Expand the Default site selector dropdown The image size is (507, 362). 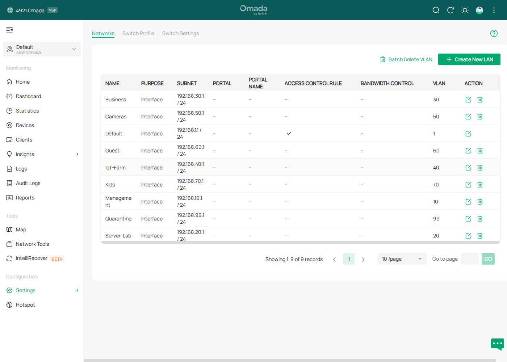click(42, 49)
